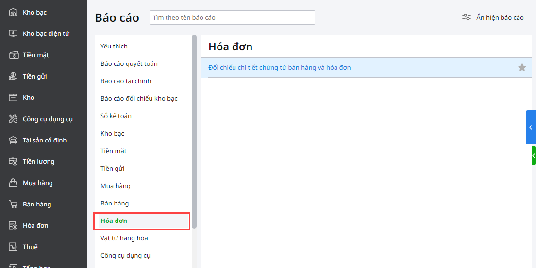Viewport: 536px width, 268px height.
Task: Click the Ẩn hiện báo cáo sliders icon
Action: [467, 17]
